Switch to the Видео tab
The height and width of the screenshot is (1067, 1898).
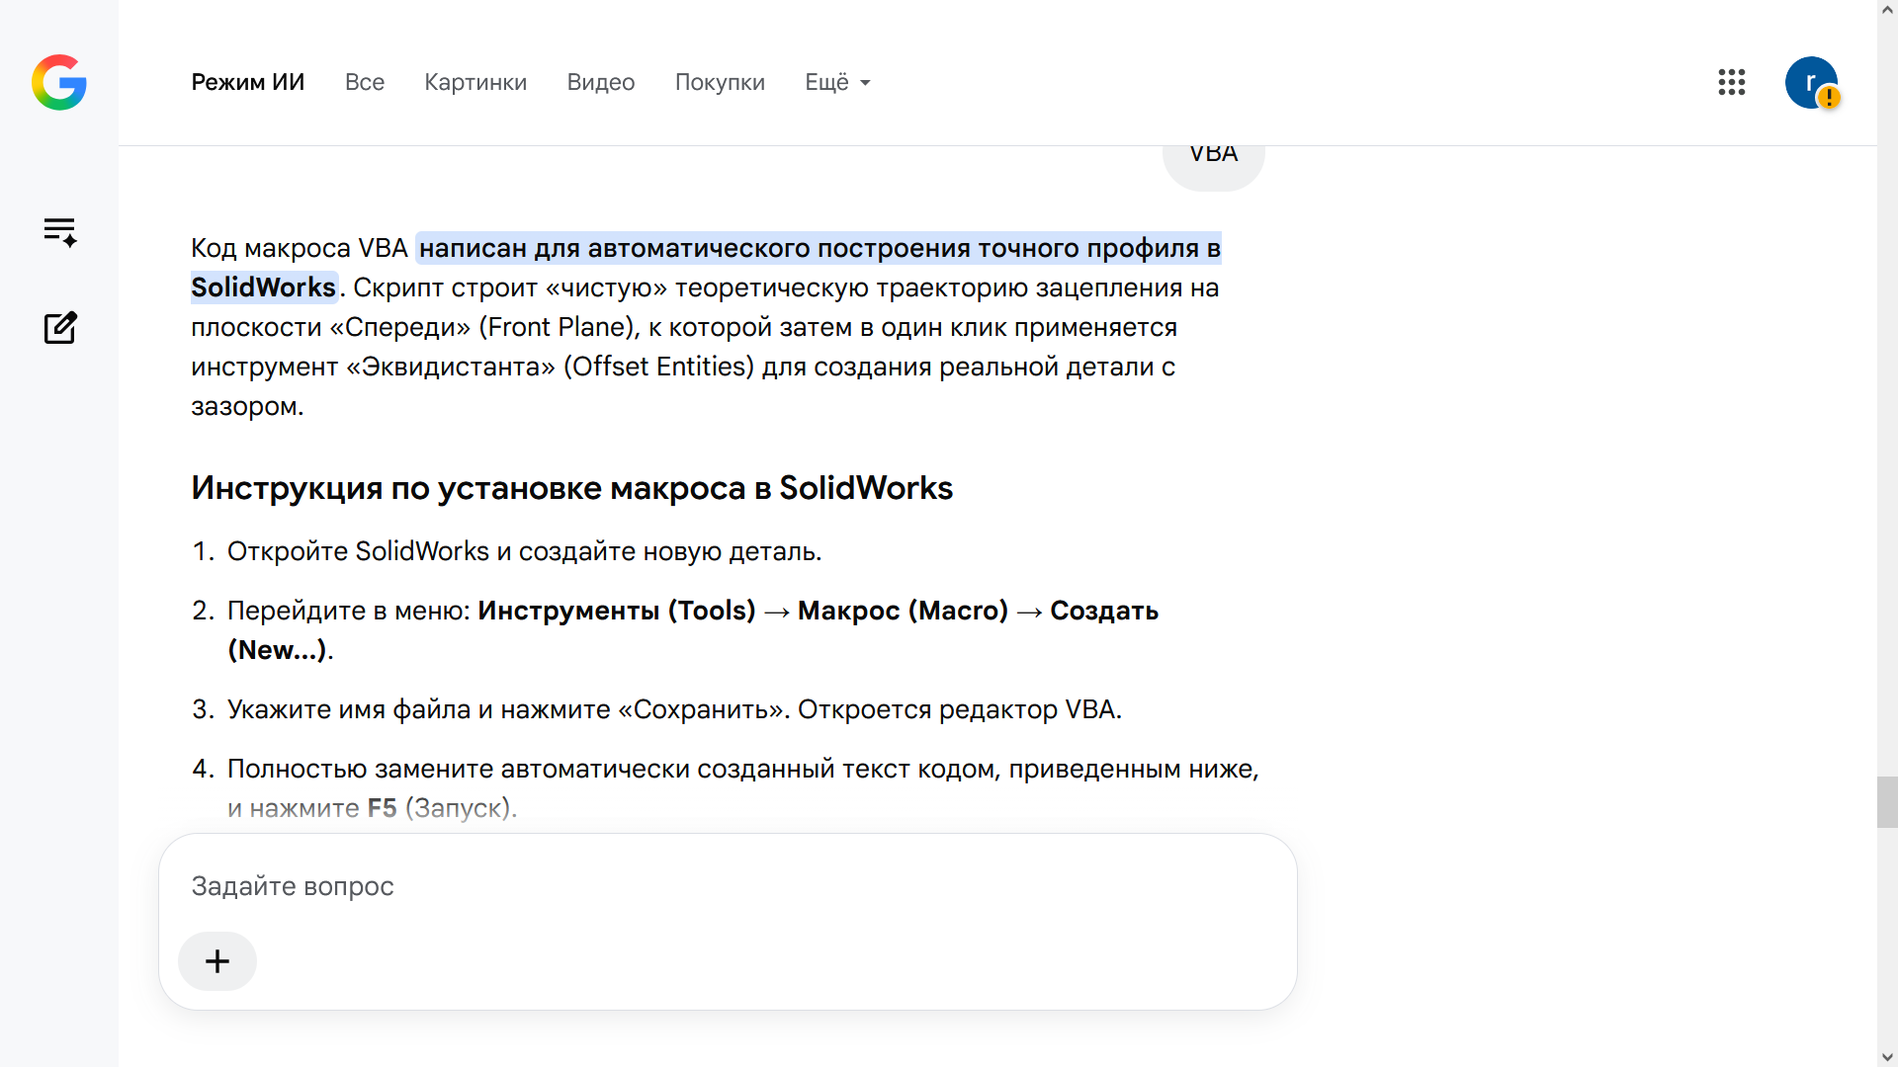(x=601, y=82)
